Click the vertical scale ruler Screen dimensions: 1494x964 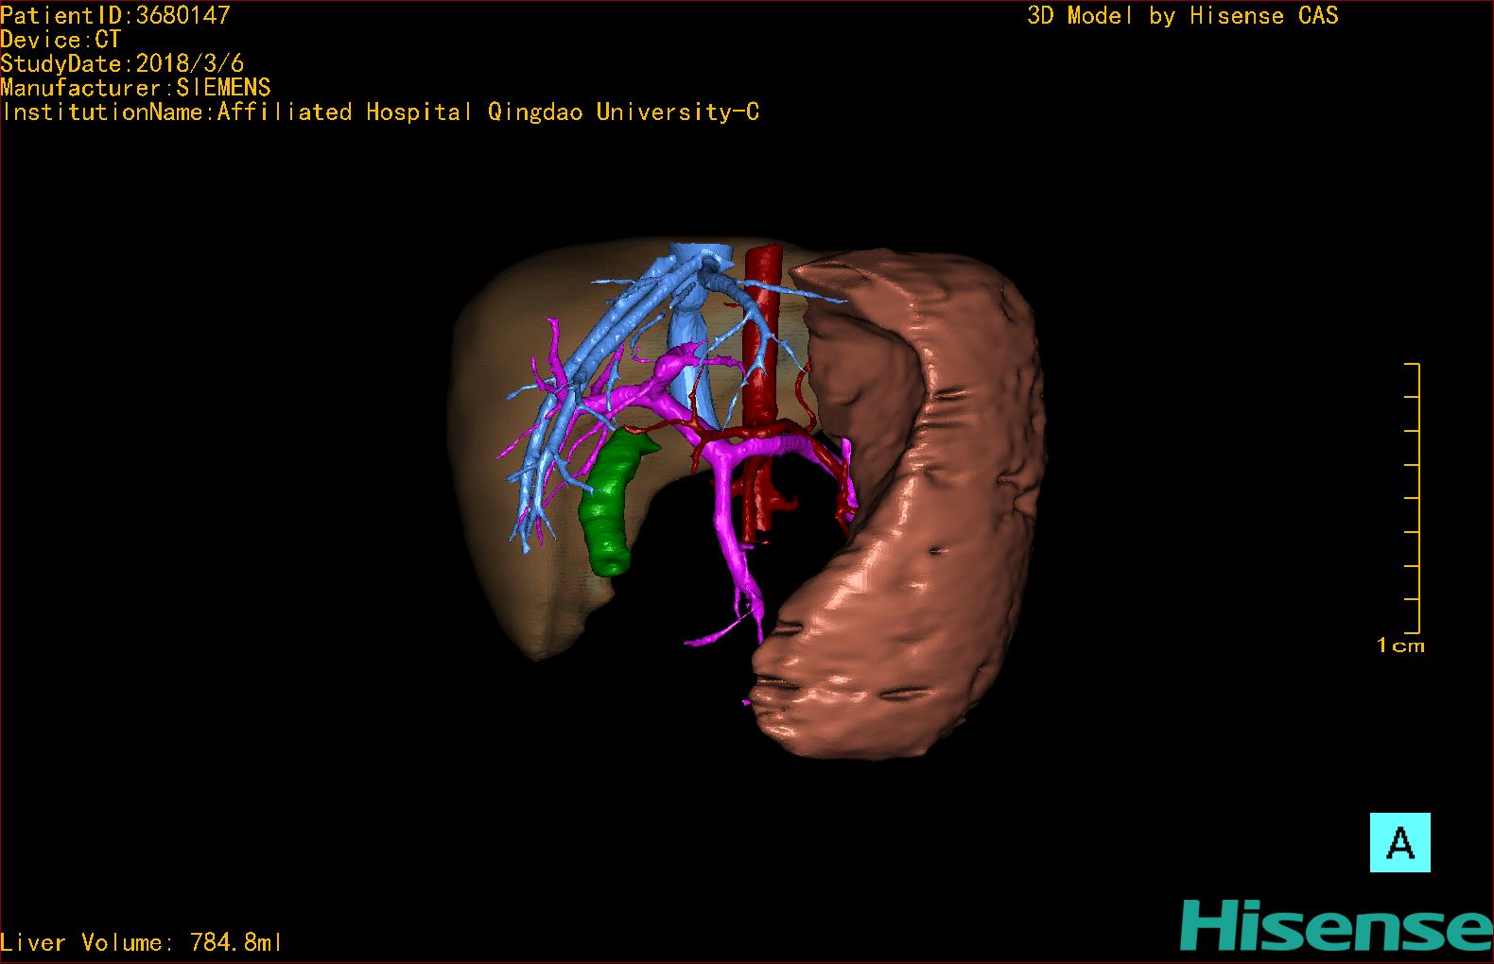pos(1416,498)
